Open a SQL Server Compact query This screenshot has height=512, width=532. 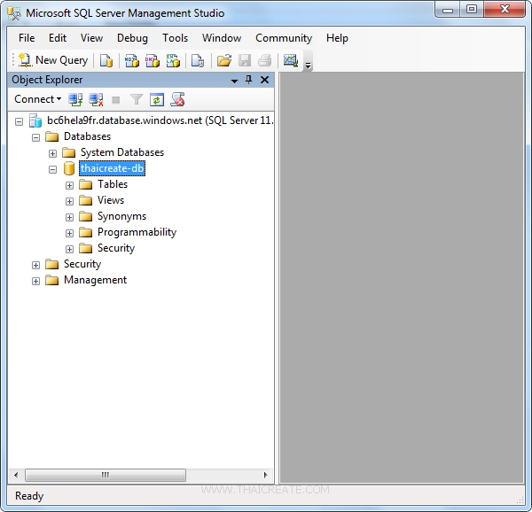(198, 60)
